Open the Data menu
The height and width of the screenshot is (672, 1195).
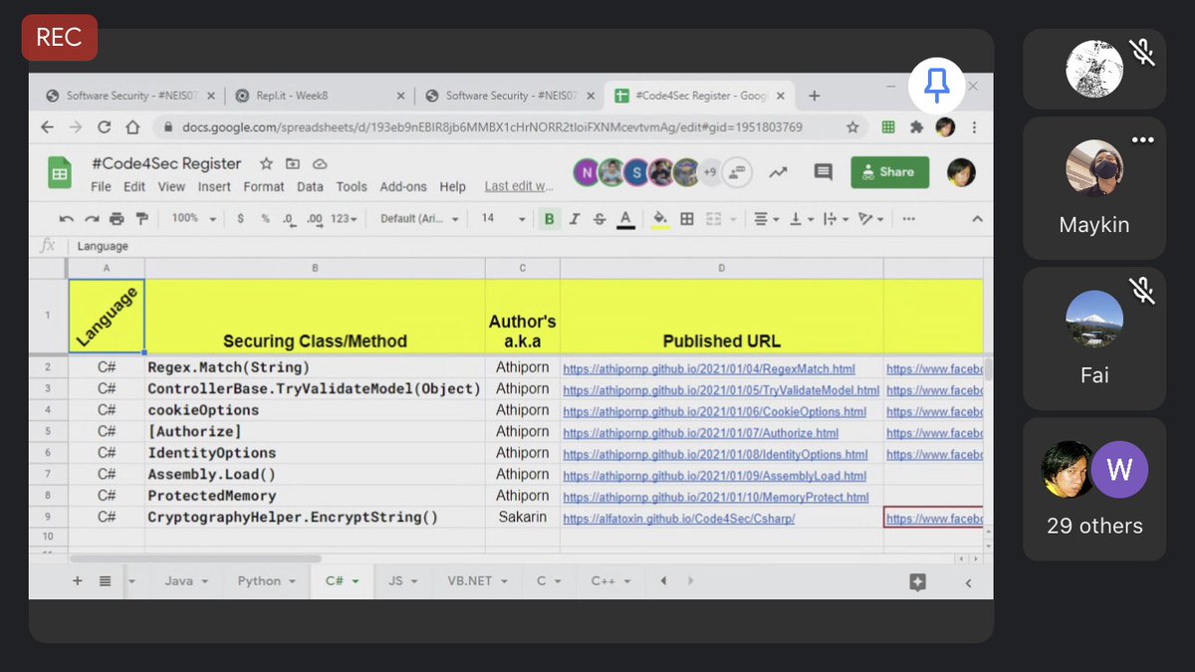tap(310, 186)
